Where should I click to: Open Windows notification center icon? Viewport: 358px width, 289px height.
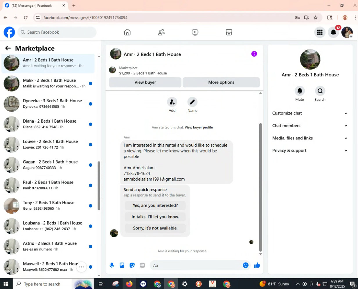[352, 284]
